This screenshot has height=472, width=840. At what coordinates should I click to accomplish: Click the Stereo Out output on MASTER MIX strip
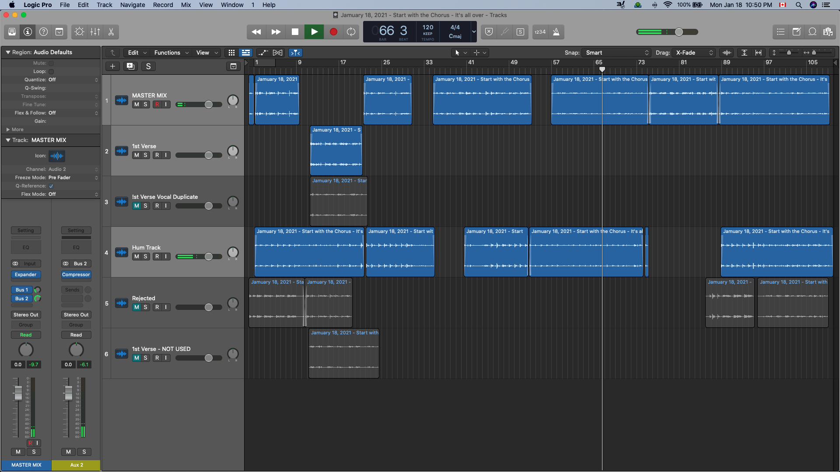coord(26,315)
